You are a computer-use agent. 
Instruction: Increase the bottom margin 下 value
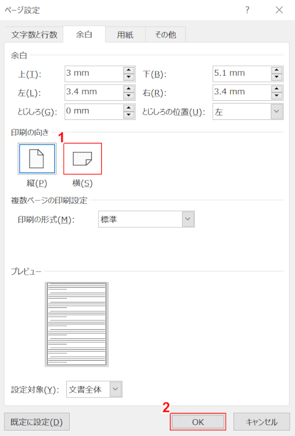pyautogui.click(x=276, y=70)
